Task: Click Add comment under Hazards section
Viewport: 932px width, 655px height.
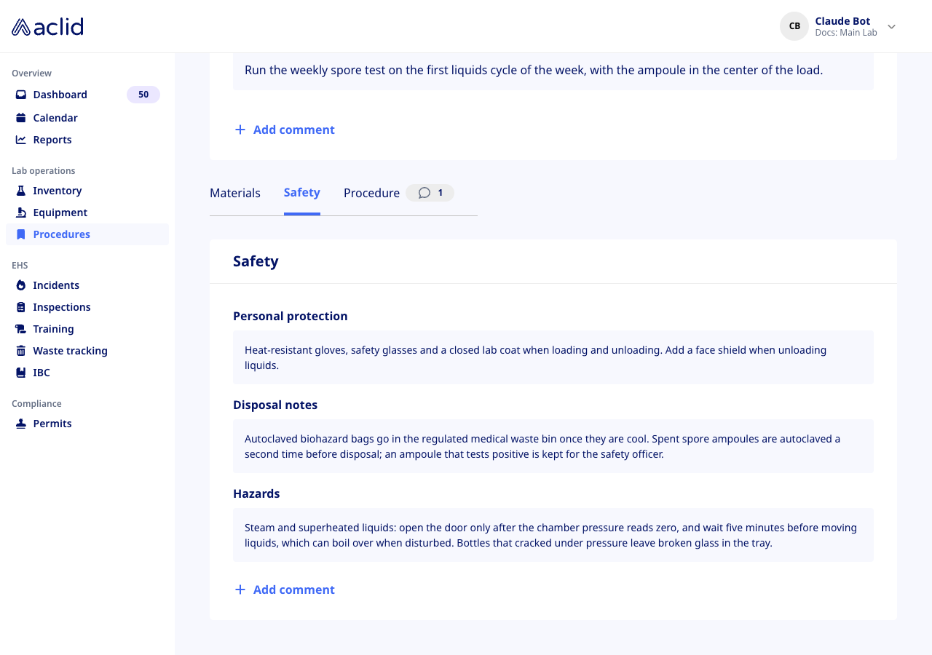Action: [x=285, y=589]
